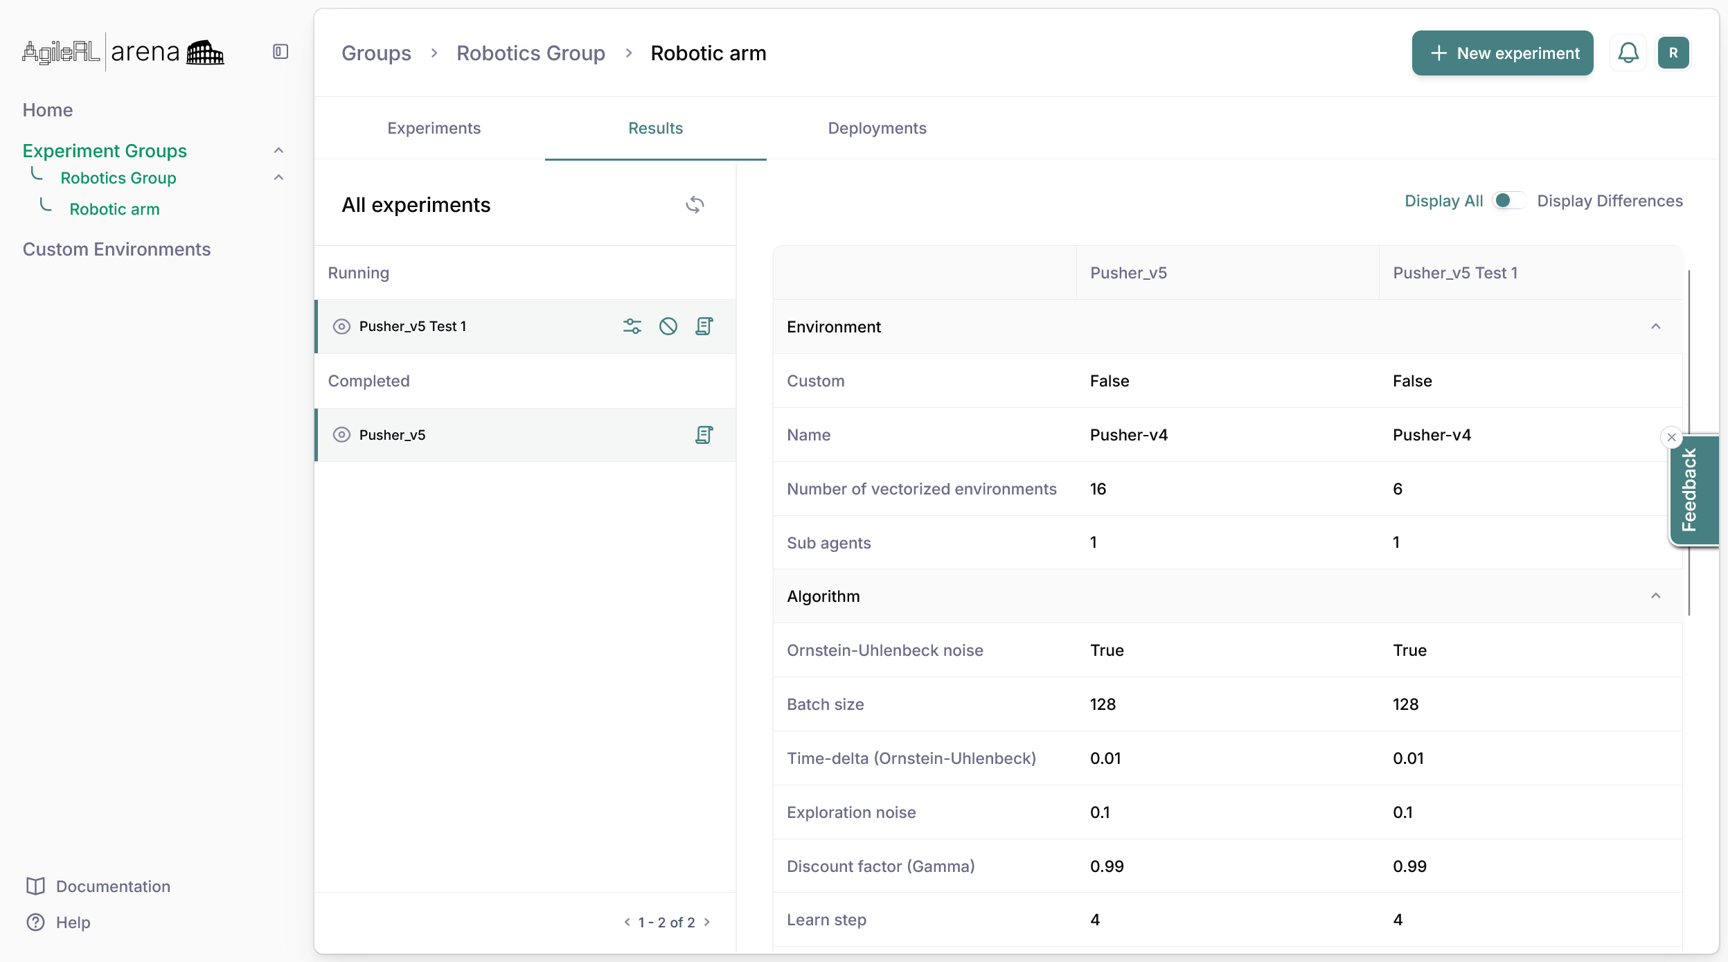
Task: Click the results table vertical scrollbar
Action: coord(1689,346)
